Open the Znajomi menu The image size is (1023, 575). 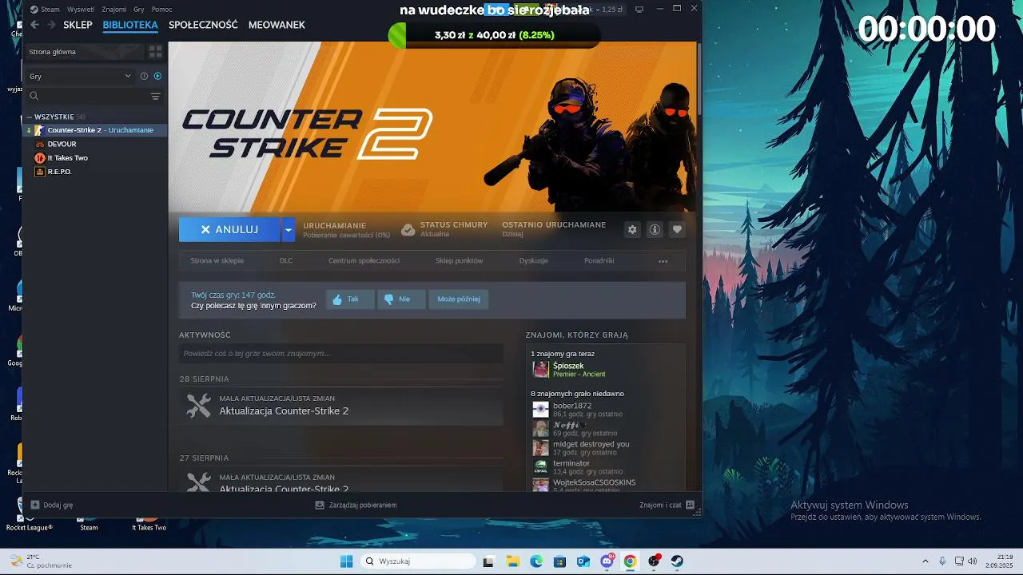pyautogui.click(x=114, y=10)
